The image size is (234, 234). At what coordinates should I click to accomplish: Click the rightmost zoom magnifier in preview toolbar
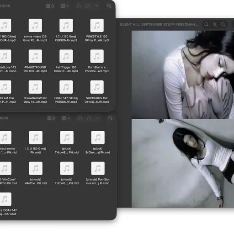tap(223, 24)
